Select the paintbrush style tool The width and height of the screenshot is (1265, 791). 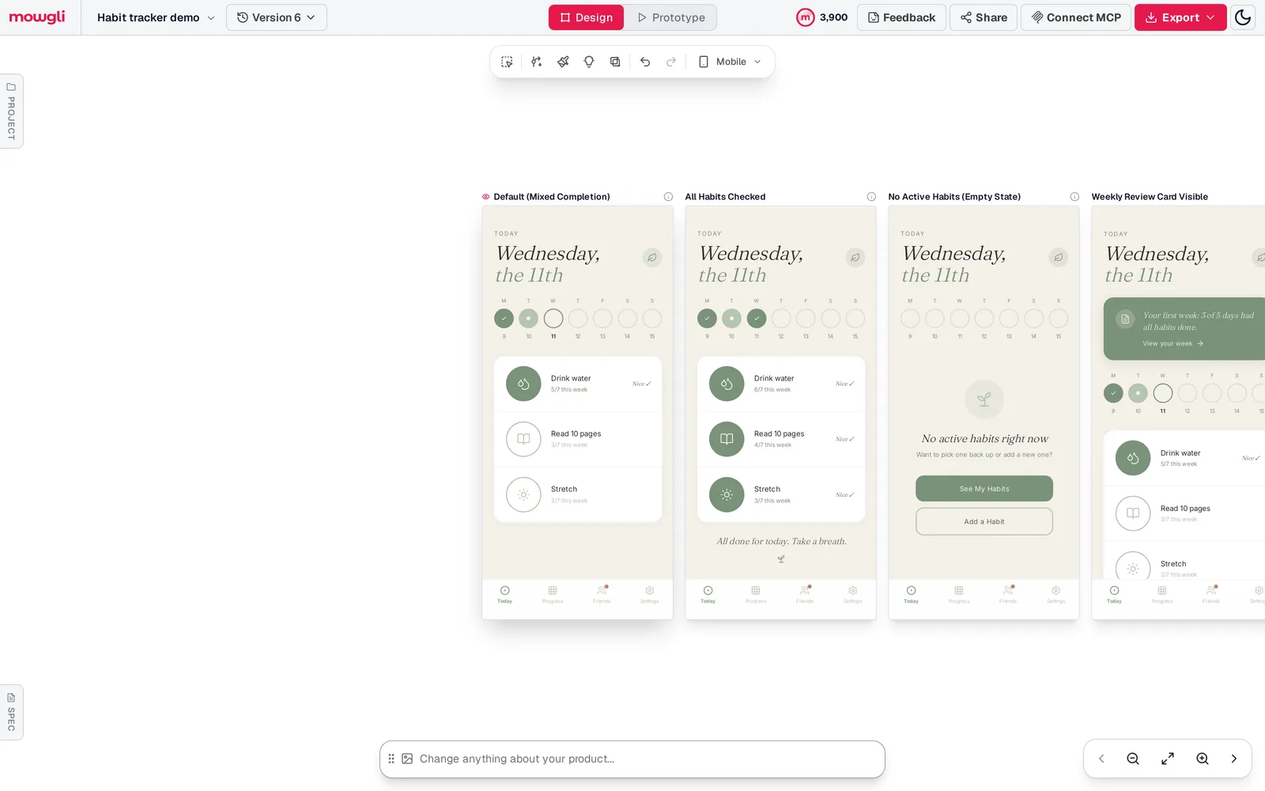coord(563,62)
